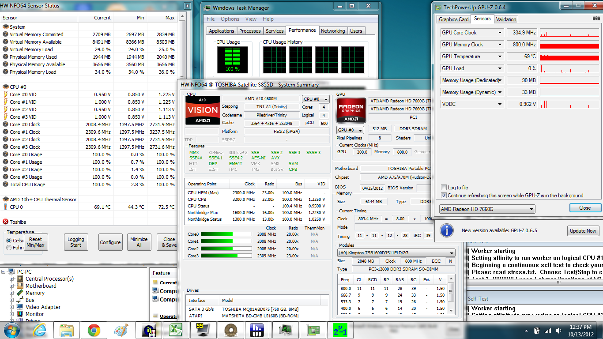Screen dimensions: 603x339
Task: Click the Configure button in HWiNFO64
Action: tap(110, 242)
